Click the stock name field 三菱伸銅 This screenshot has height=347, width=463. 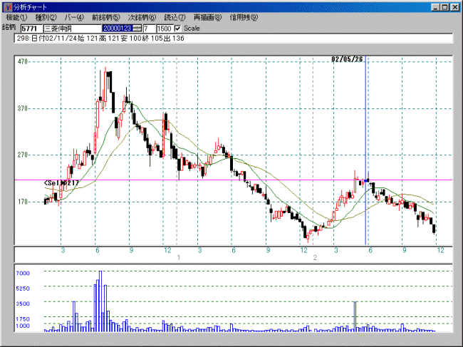73,29
